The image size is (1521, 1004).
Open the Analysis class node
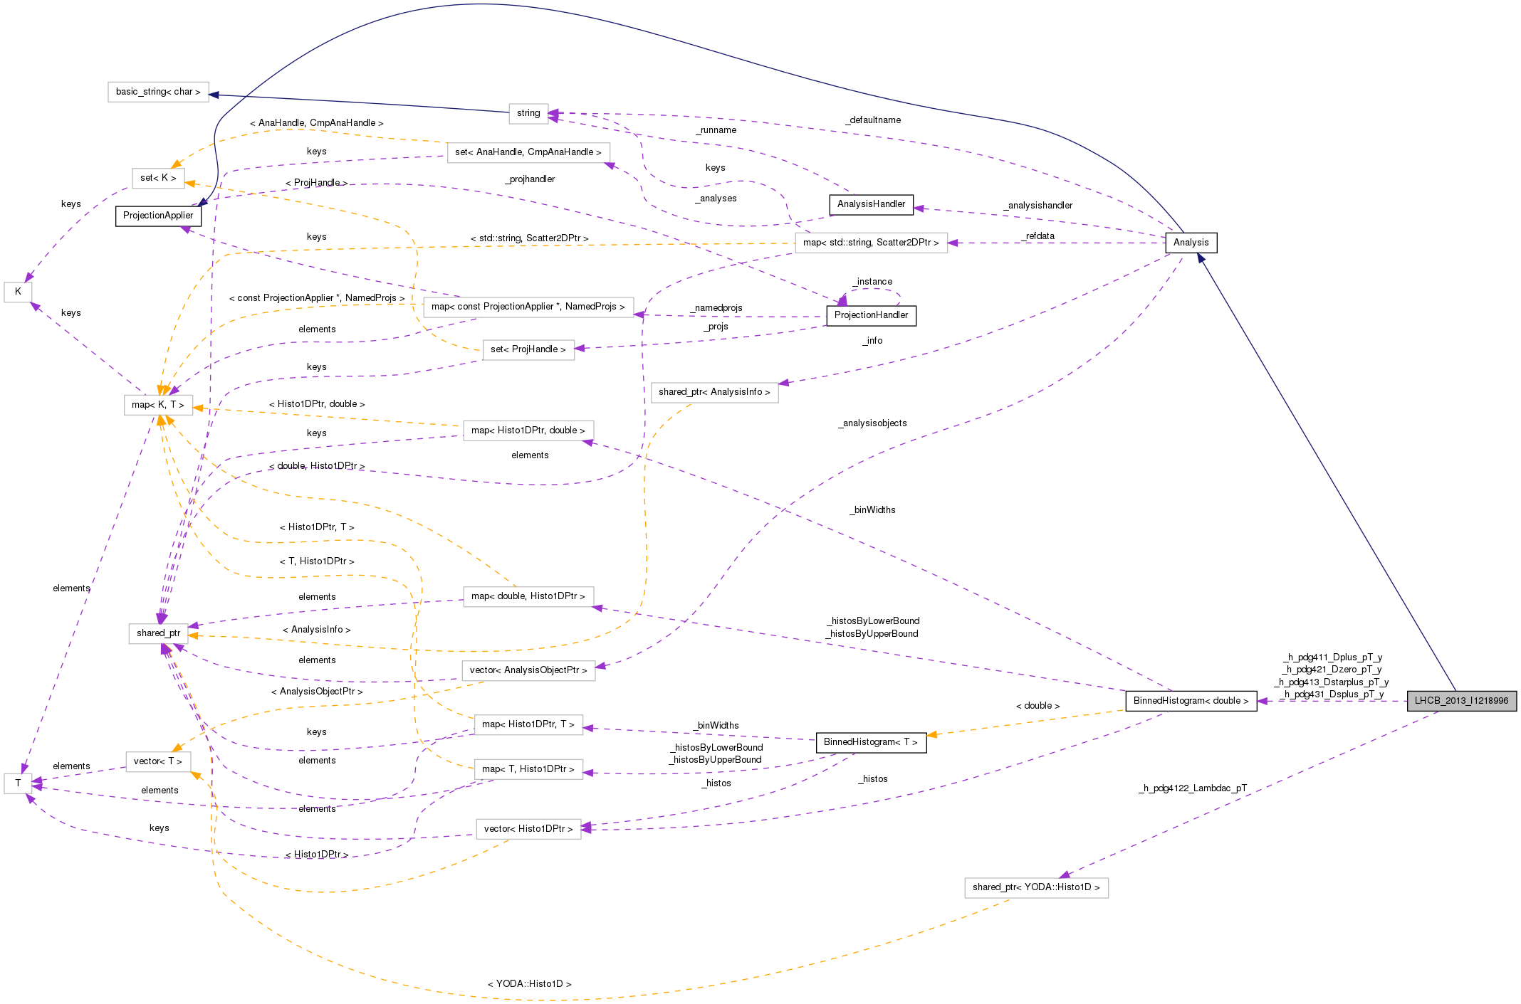click(x=1191, y=243)
